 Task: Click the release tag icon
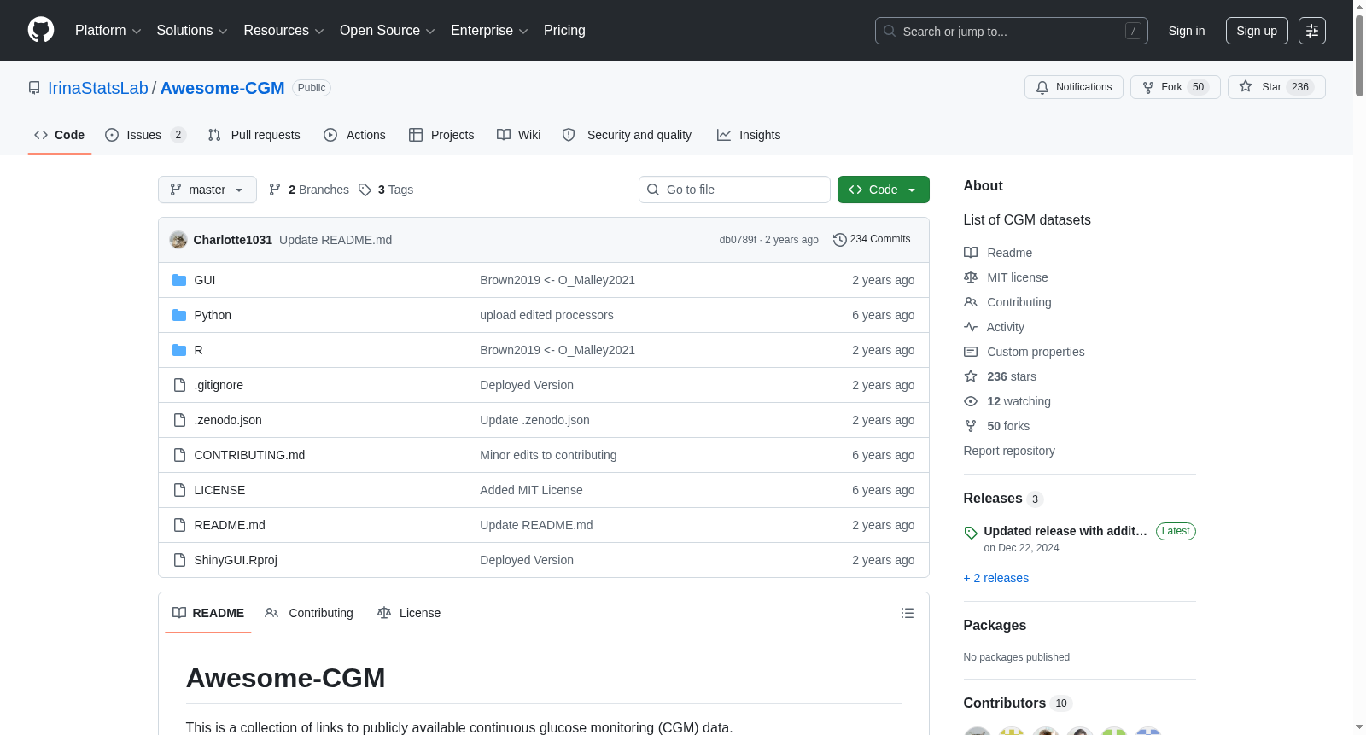pyautogui.click(x=971, y=533)
